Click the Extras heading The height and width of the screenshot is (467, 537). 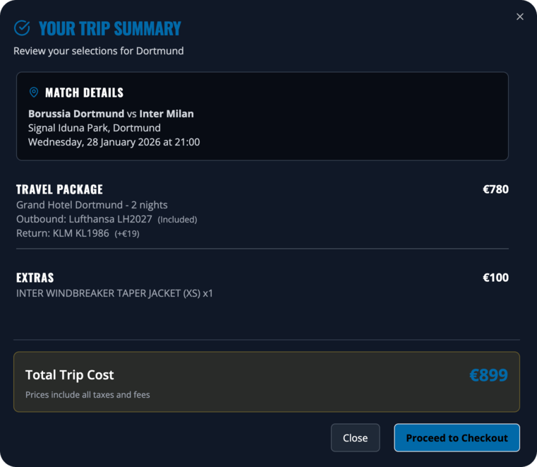pyautogui.click(x=35, y=278)
